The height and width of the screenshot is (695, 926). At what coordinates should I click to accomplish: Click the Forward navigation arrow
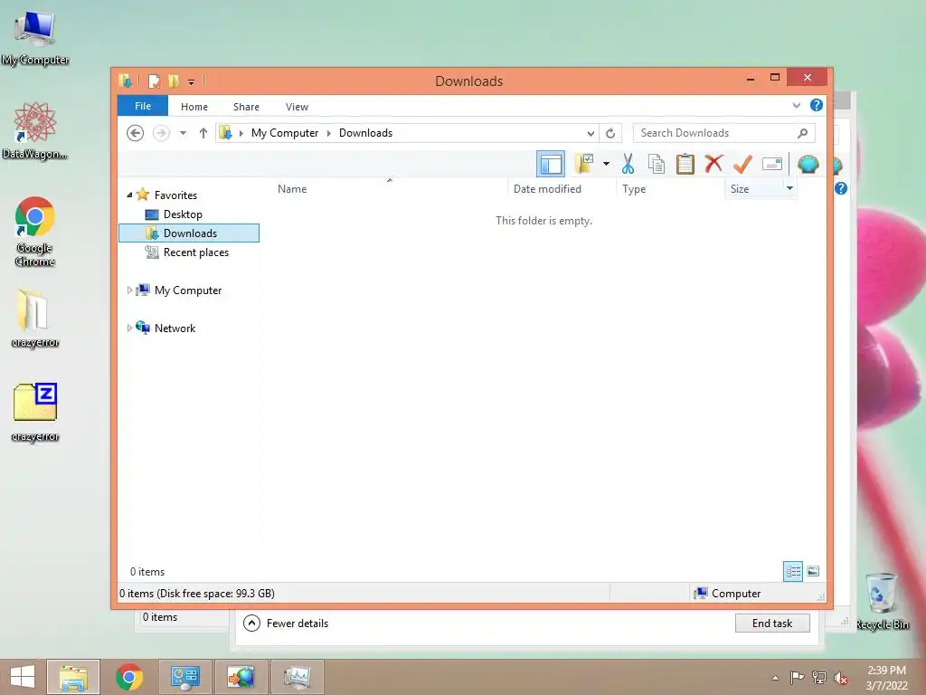(x=161, y=133)
